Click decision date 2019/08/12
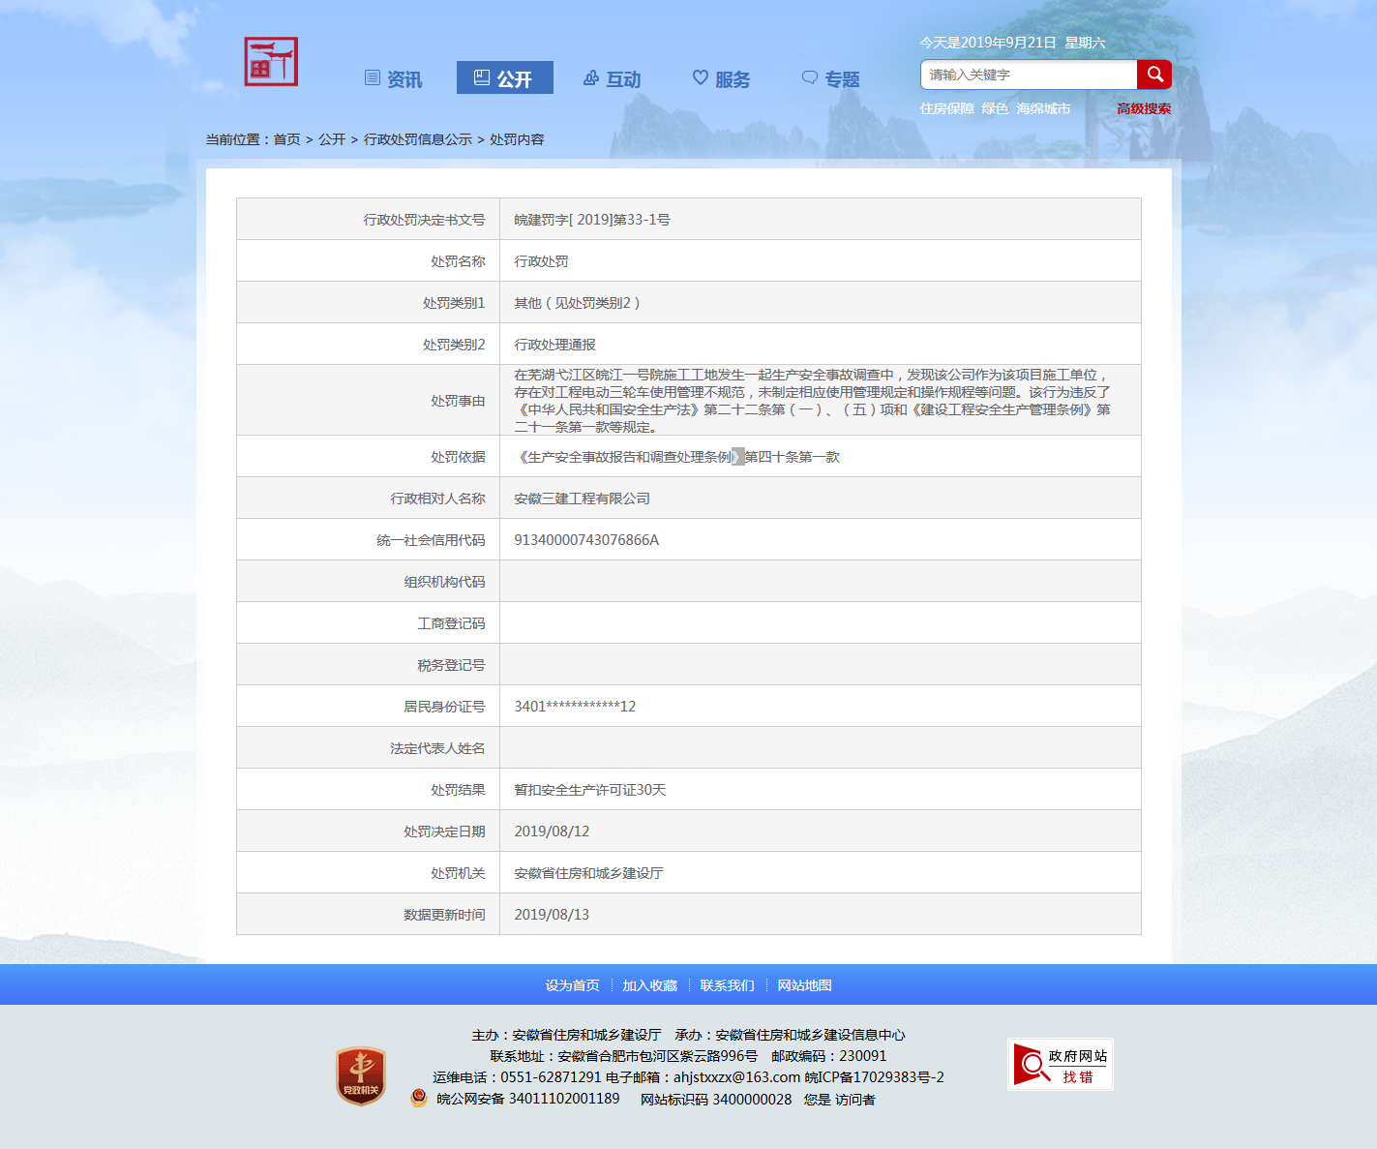 [552, 832]
